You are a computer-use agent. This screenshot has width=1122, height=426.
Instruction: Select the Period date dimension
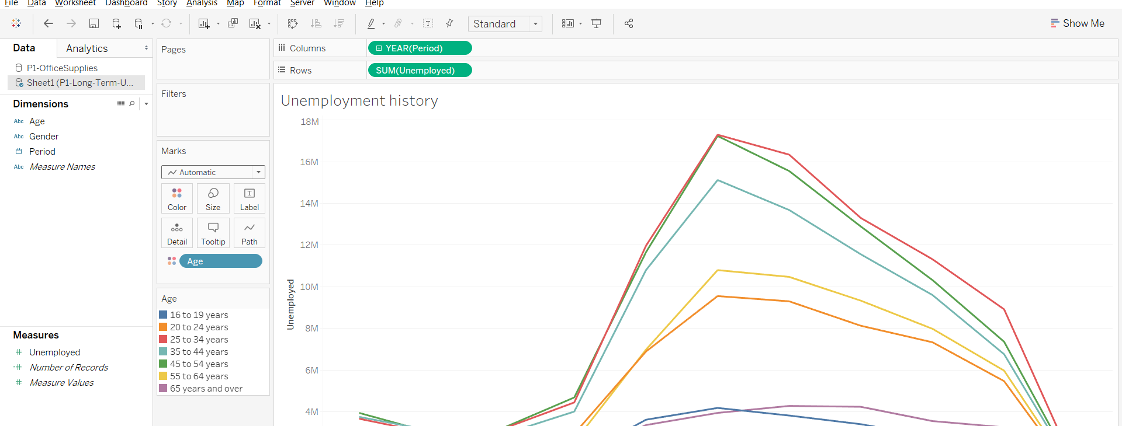tap(42, 152)
